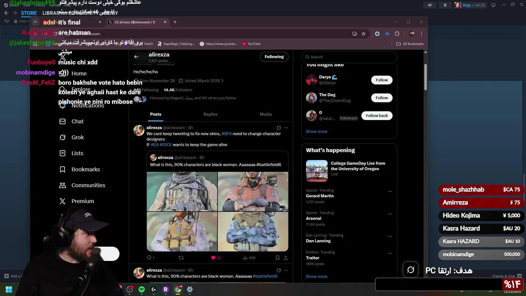Click the Grok icon on the second tweet
This screenshot has width=526, height=296.
[279, 270]
